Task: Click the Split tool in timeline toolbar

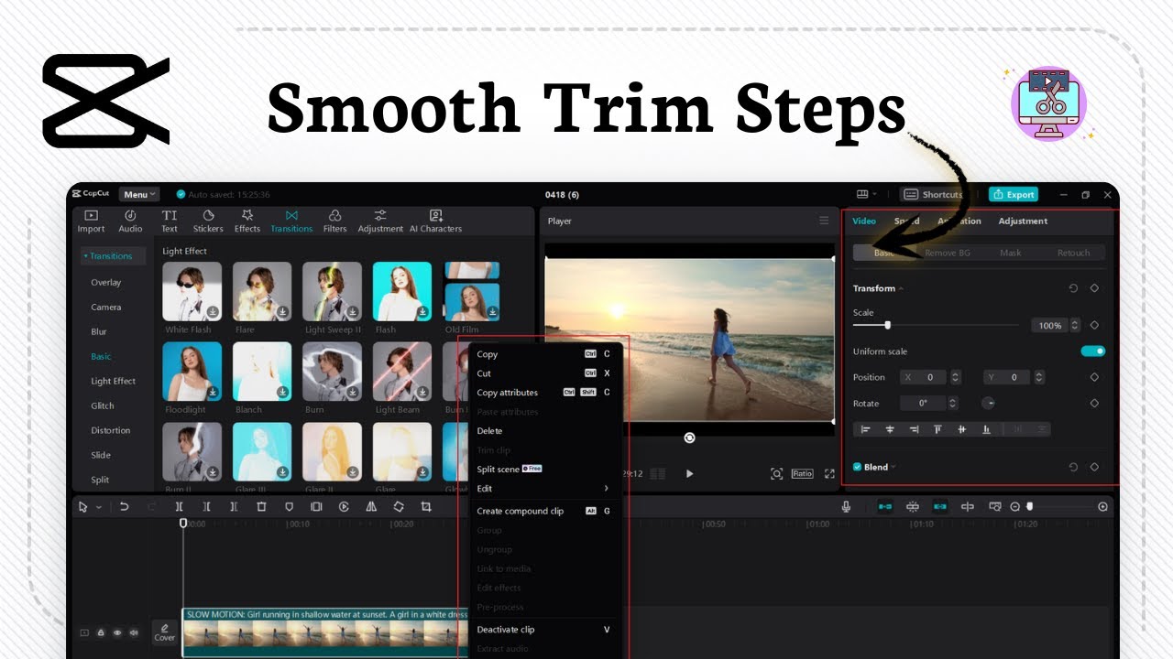Action: tap(180, 506)
